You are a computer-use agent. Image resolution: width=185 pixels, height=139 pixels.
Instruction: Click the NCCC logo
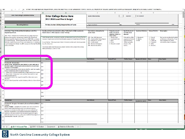click(5, 134)
